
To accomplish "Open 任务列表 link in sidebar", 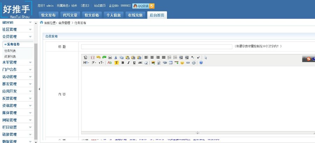I will [10, 51].
